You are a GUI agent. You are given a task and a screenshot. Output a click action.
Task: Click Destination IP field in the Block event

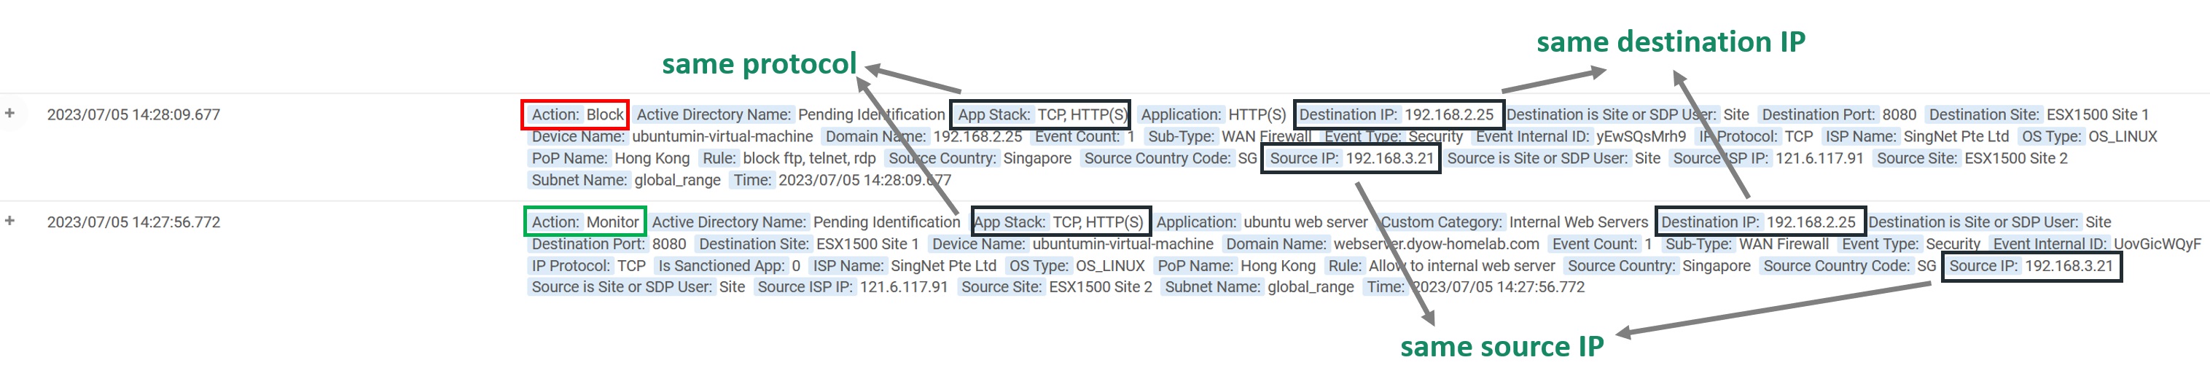pos(1396,115)
